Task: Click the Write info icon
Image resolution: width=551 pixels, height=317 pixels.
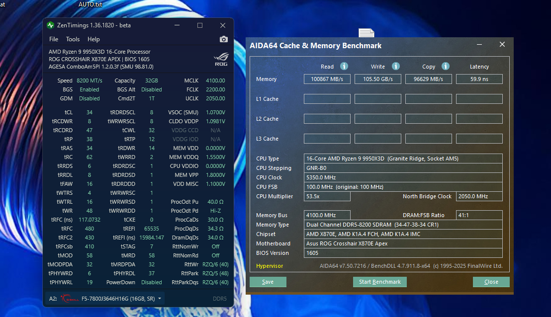Action: 396,66
